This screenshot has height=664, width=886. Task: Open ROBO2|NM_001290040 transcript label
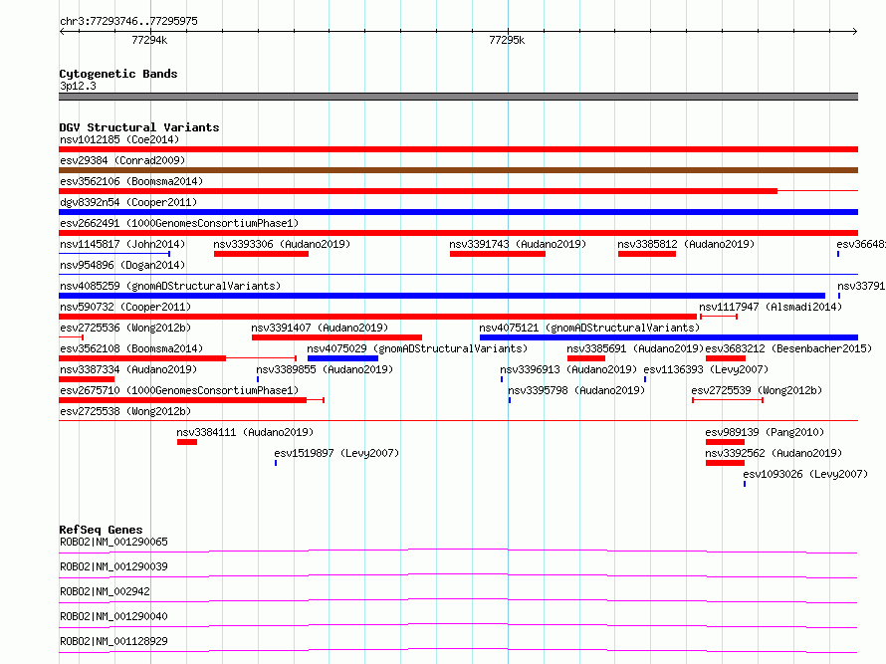point(113,616)
